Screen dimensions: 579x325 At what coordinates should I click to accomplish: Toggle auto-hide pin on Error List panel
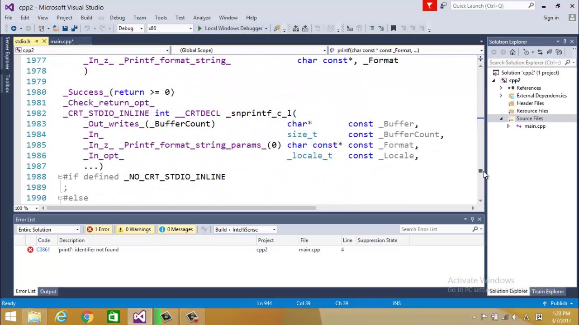click(x=472, y=219)
